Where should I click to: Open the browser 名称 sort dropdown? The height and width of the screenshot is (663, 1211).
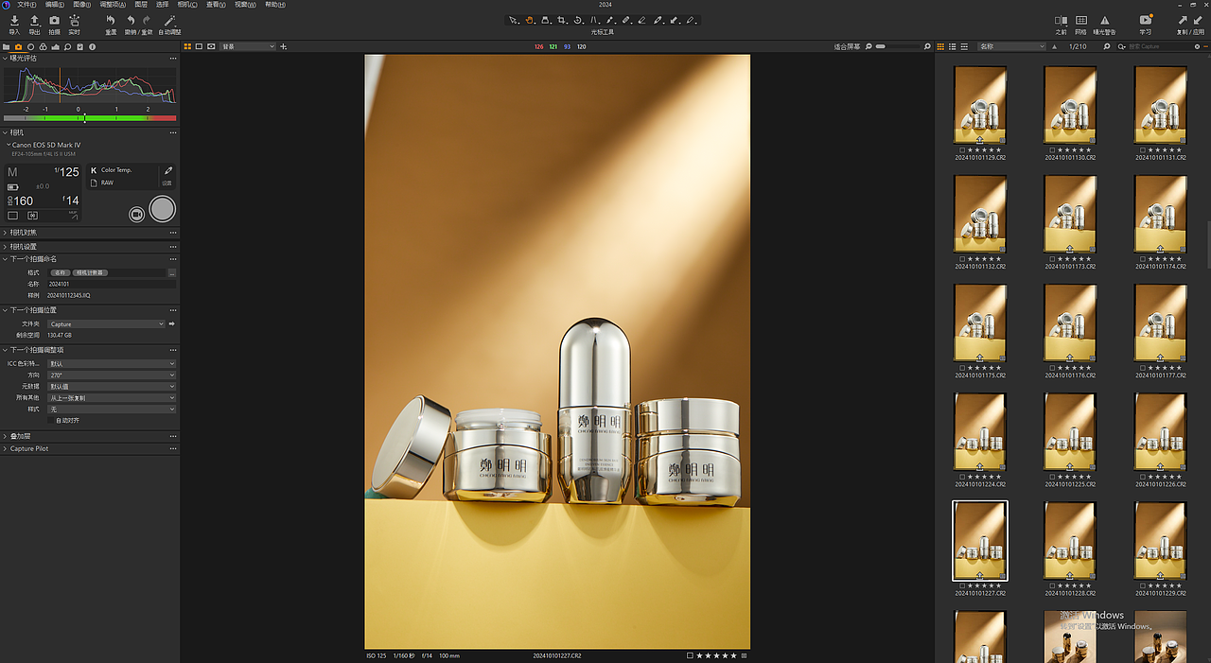[x=1011, y=46]
